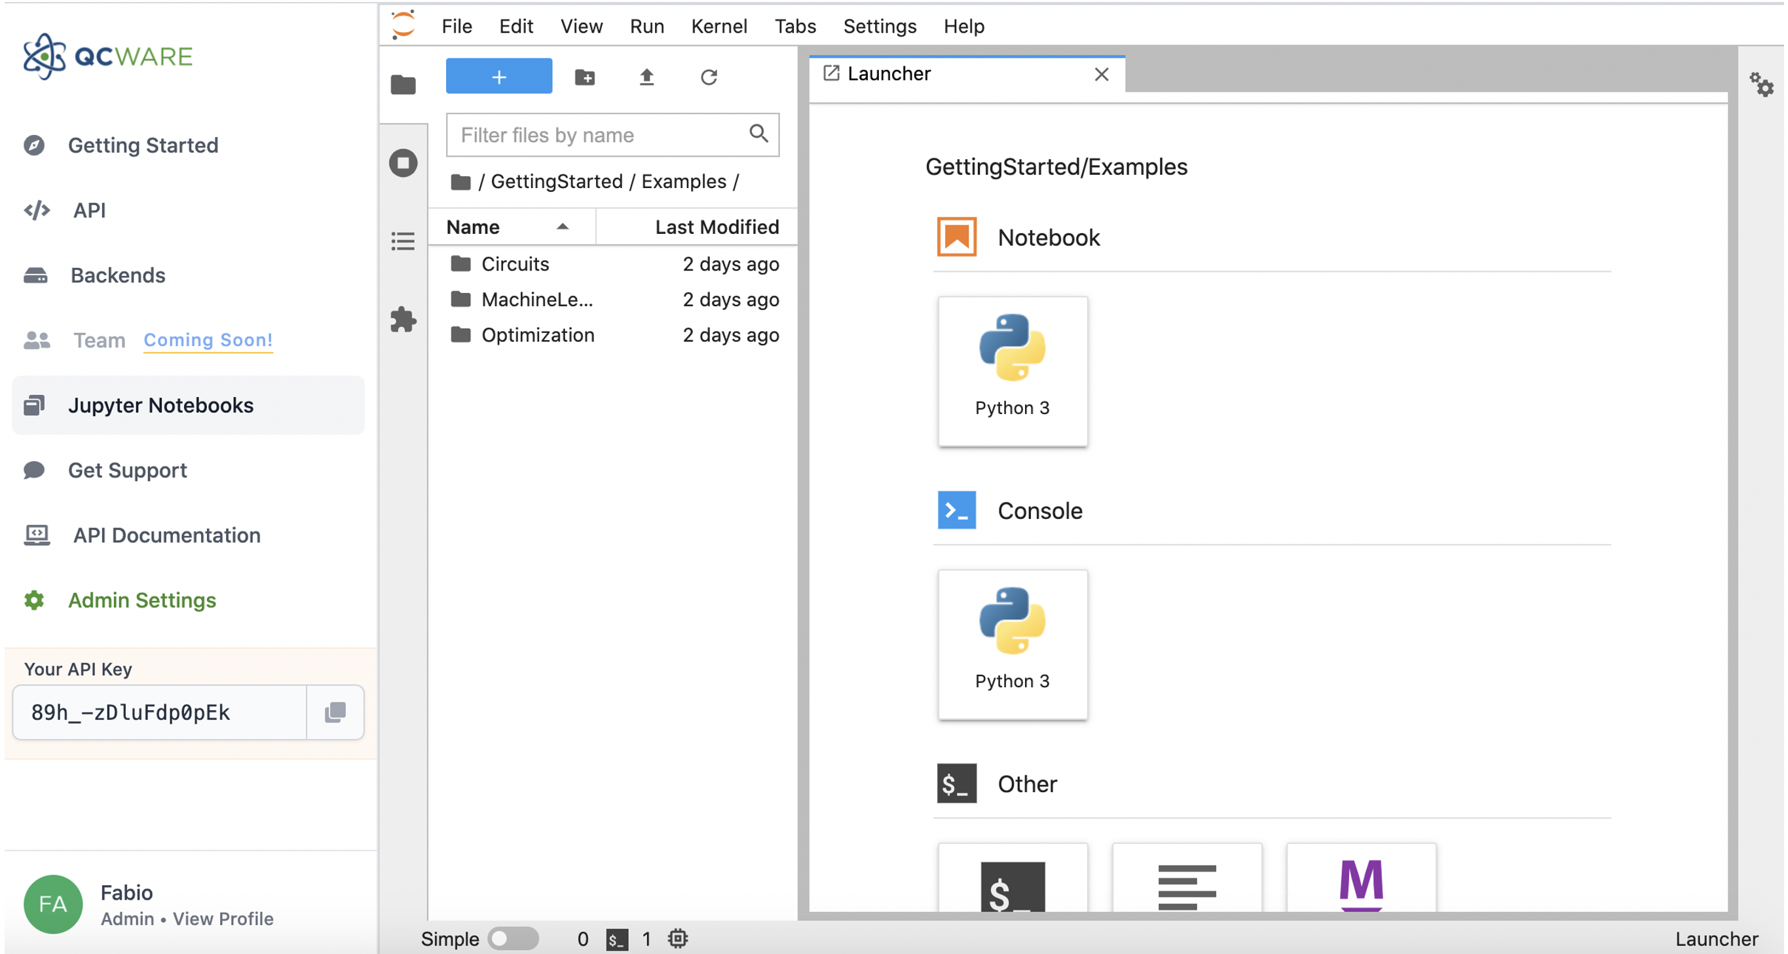The height and width of the screenshot is (954, 1788).
Task: Open the Optimization folder
Action: pyautogui.click(x=537, y=335)
